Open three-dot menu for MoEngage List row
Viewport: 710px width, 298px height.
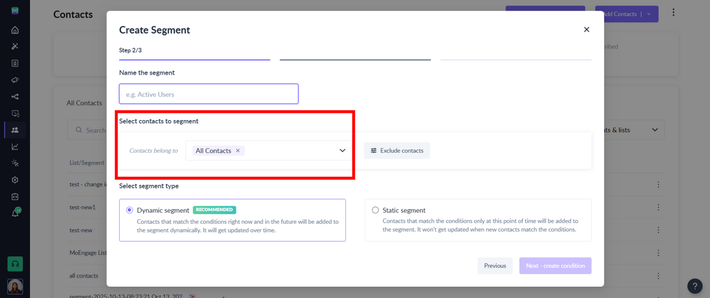pyautogui.click(x=658, y=253)
